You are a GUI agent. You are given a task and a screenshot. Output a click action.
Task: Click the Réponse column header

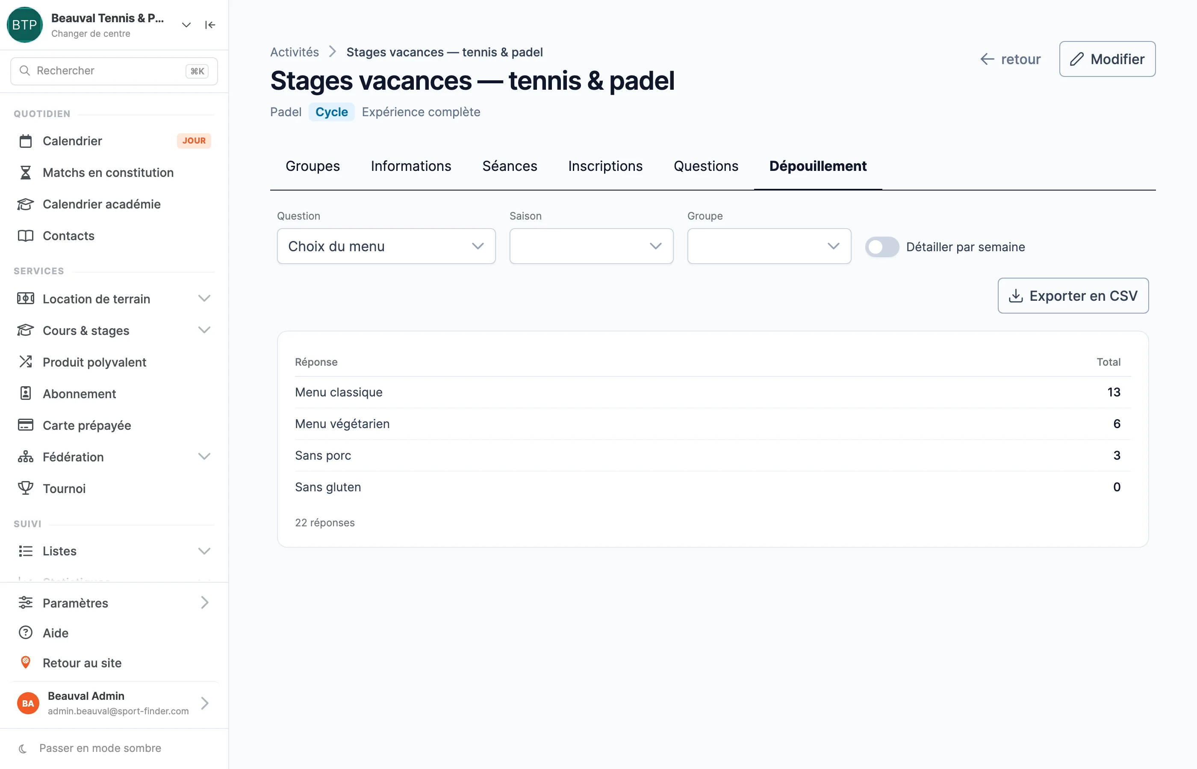coord(316,362)
